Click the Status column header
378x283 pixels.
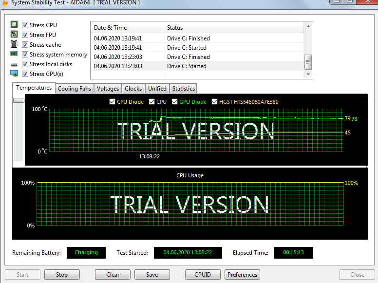(x=234, y=28)
